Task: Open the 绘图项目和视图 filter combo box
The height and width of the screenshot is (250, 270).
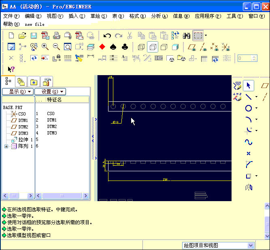Action: click(218, 245)
